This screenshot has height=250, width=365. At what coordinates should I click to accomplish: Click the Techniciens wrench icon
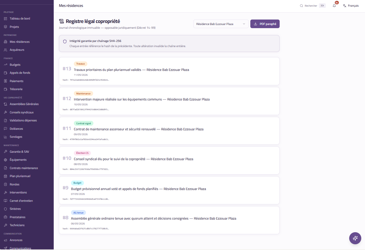tap(5, 225)
